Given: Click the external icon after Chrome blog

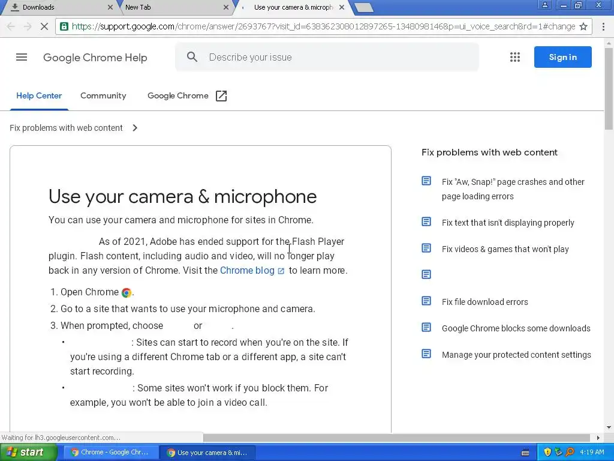Looking at the screenshot, I should pos(281,271).
